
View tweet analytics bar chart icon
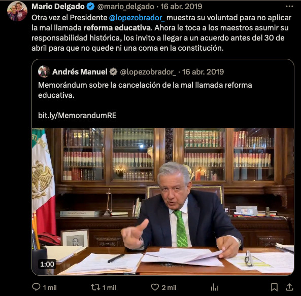click(214, 287)
